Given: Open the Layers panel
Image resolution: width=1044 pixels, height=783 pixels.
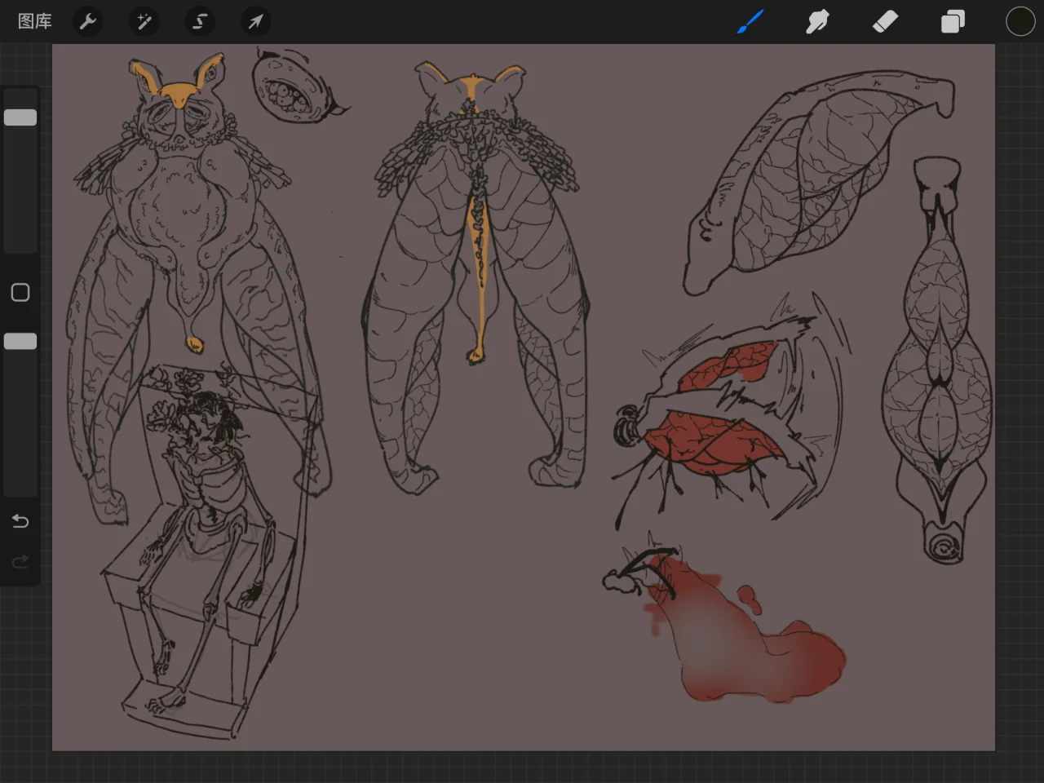Looking at the screenshot, I should coord(953,21).
